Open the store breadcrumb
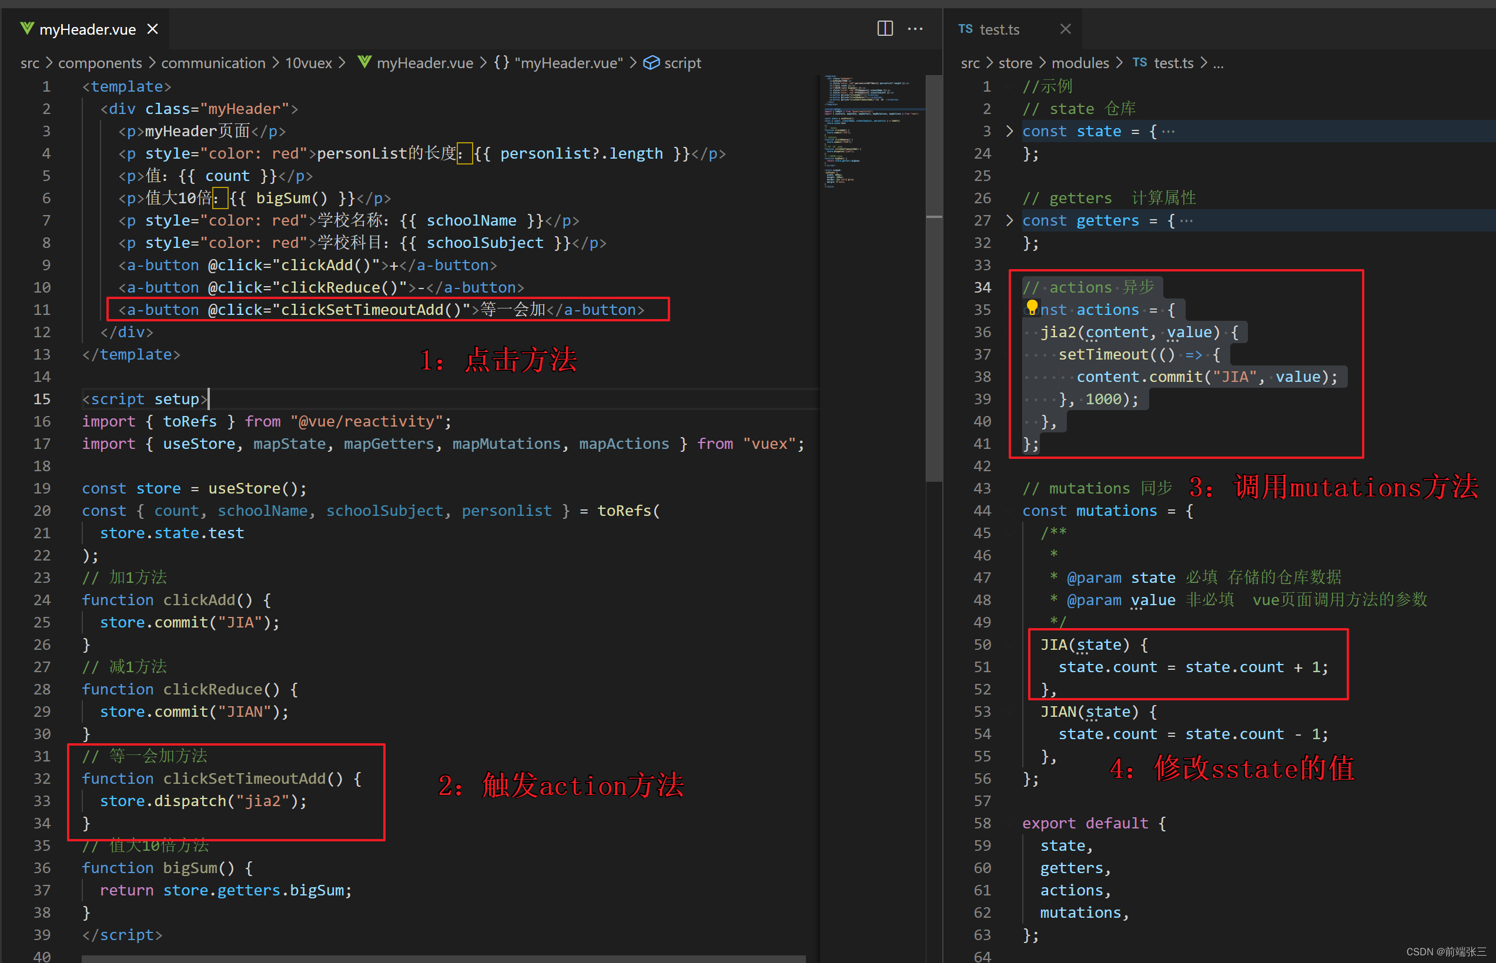Screen dimensions: 1496x963 (1015, 63)
